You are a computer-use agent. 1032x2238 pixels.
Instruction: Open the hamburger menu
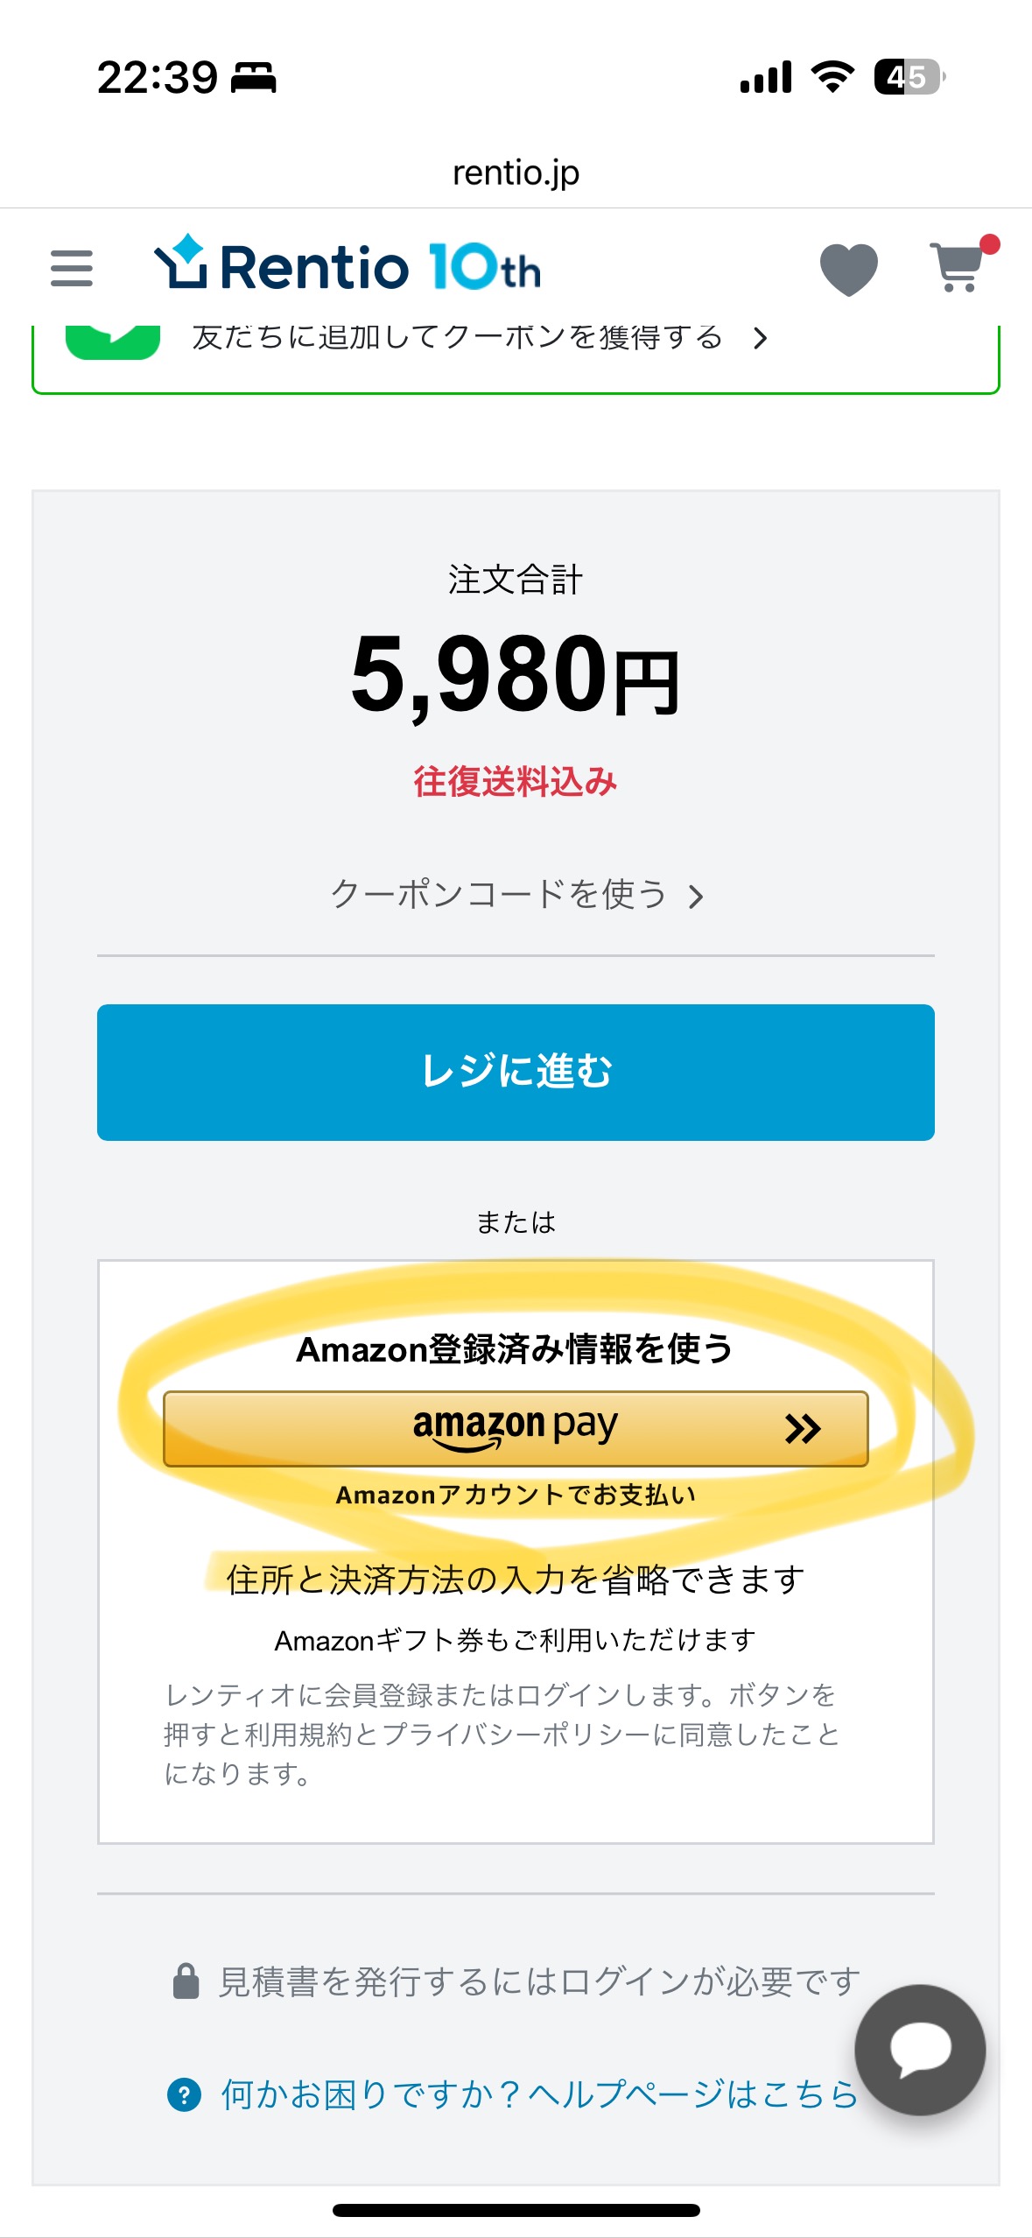pos(72,268)
